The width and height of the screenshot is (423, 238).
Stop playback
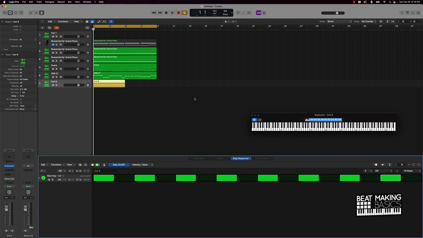(166, 13)
